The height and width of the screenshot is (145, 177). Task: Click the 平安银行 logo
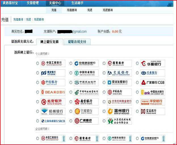[153, 102]
